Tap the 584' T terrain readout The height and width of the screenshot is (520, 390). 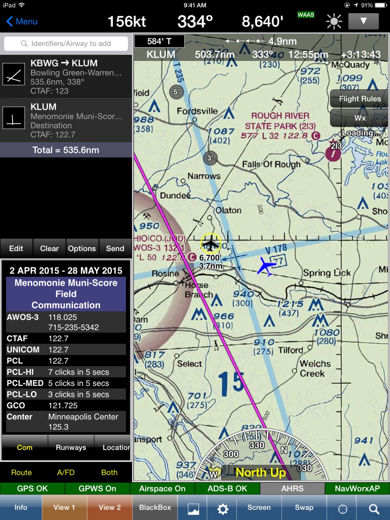(159, 41)
